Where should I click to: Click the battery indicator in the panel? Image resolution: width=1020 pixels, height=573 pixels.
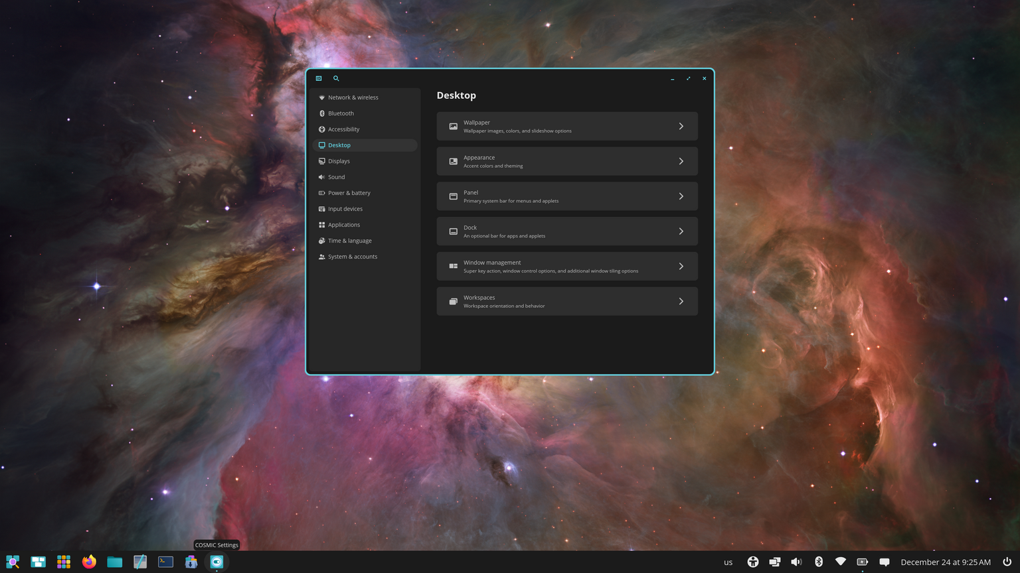coord(863,562)
